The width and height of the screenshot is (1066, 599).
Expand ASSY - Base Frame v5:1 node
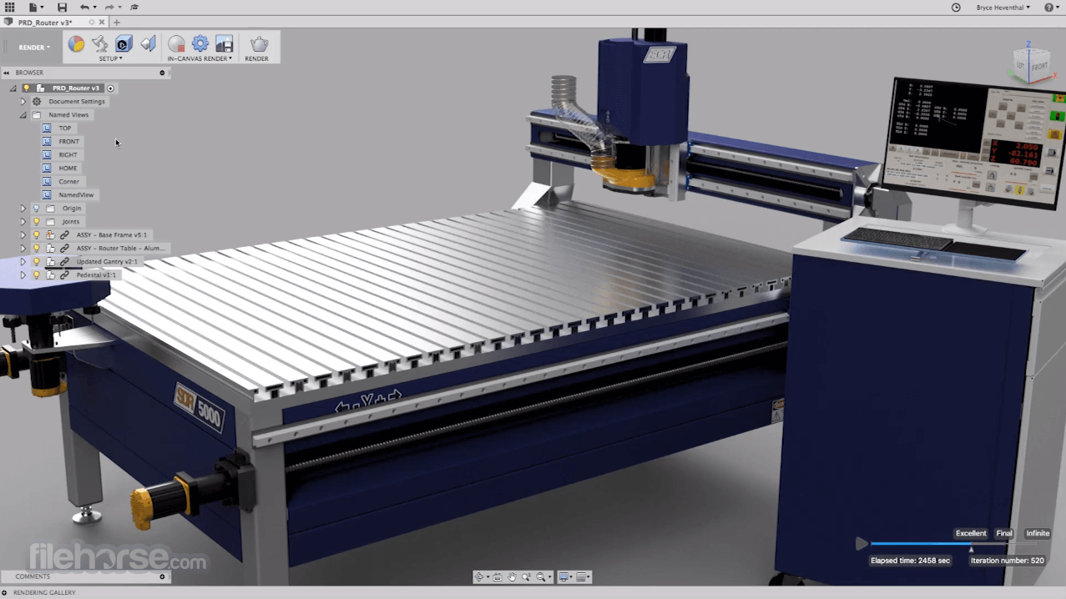[23, 235]
